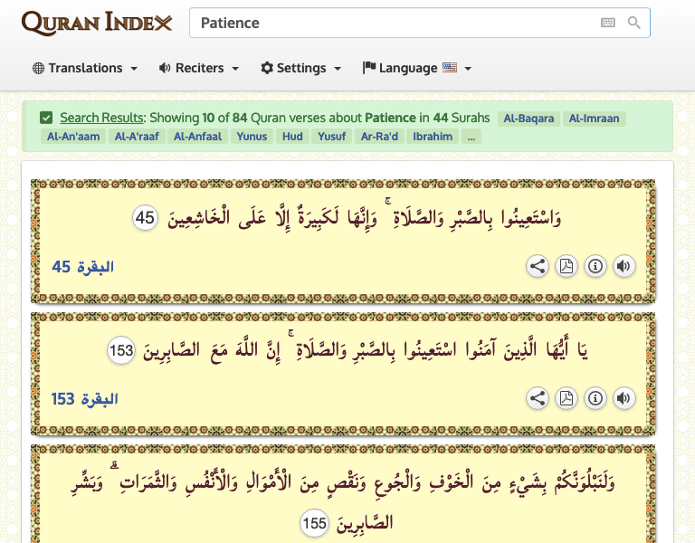Click the search magnifier icon
The height and width of the screenshot is (543, 695).
coord(634,23)
